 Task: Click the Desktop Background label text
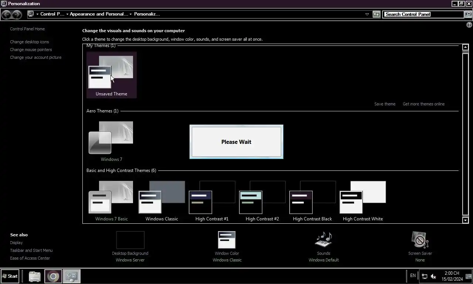[x=130, y=253]
